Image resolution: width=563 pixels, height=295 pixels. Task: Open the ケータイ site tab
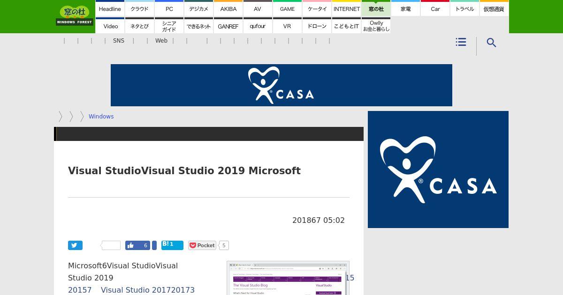click(x=317, y=8)
